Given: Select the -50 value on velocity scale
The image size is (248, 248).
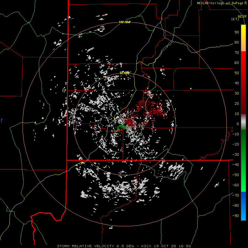Looking at the screenshot, I should [236, 175].
